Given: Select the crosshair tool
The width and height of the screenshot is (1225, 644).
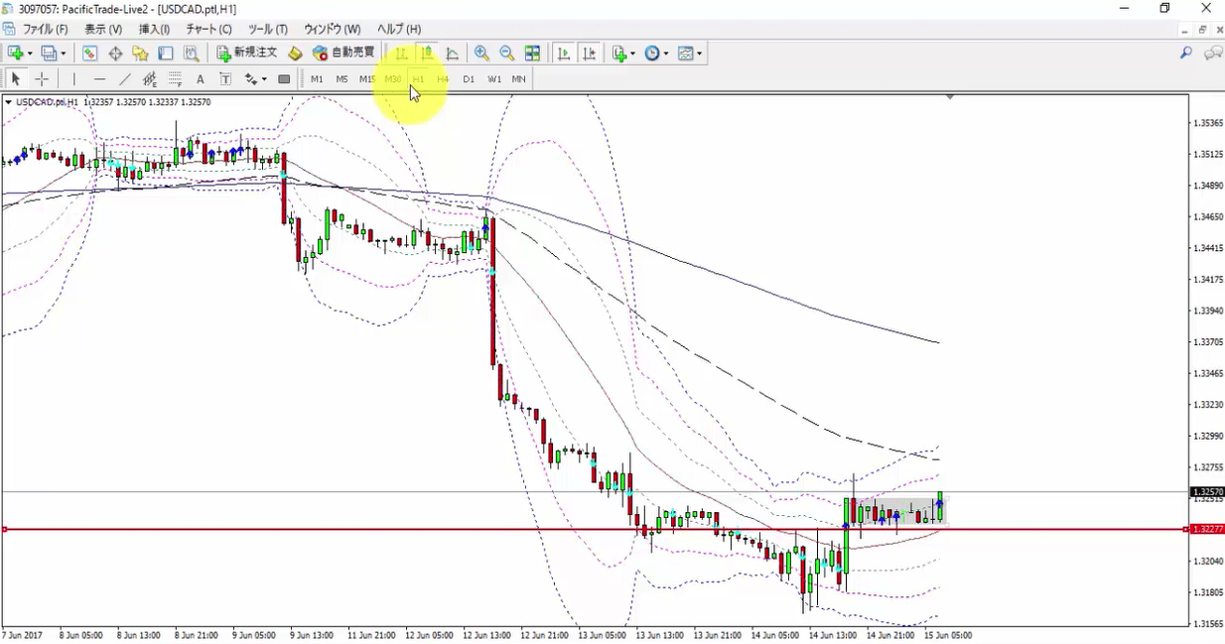Looking at the screenshot, I should [42, 79].
